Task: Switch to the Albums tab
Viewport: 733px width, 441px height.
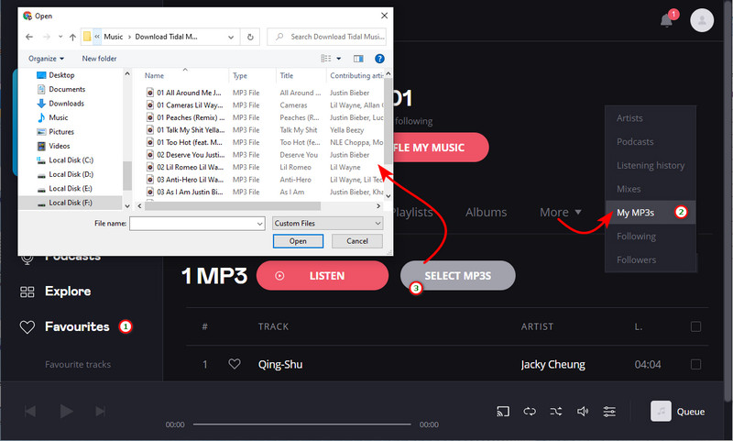Action: coord(486,213)
